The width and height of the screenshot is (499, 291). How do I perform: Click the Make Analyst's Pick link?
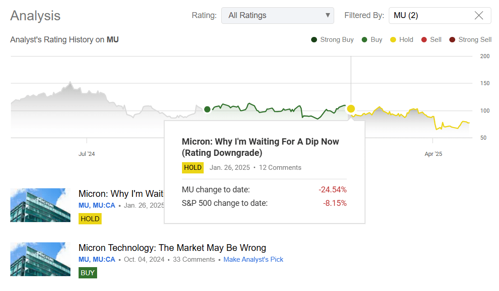pos(253,259)
